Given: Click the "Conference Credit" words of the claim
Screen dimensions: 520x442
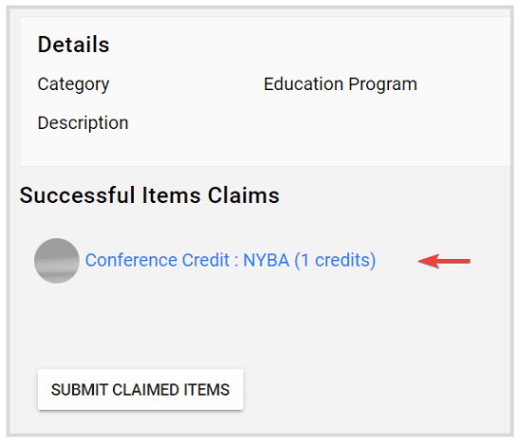Looking at the screenshot, I should click(x=158, y=260).
